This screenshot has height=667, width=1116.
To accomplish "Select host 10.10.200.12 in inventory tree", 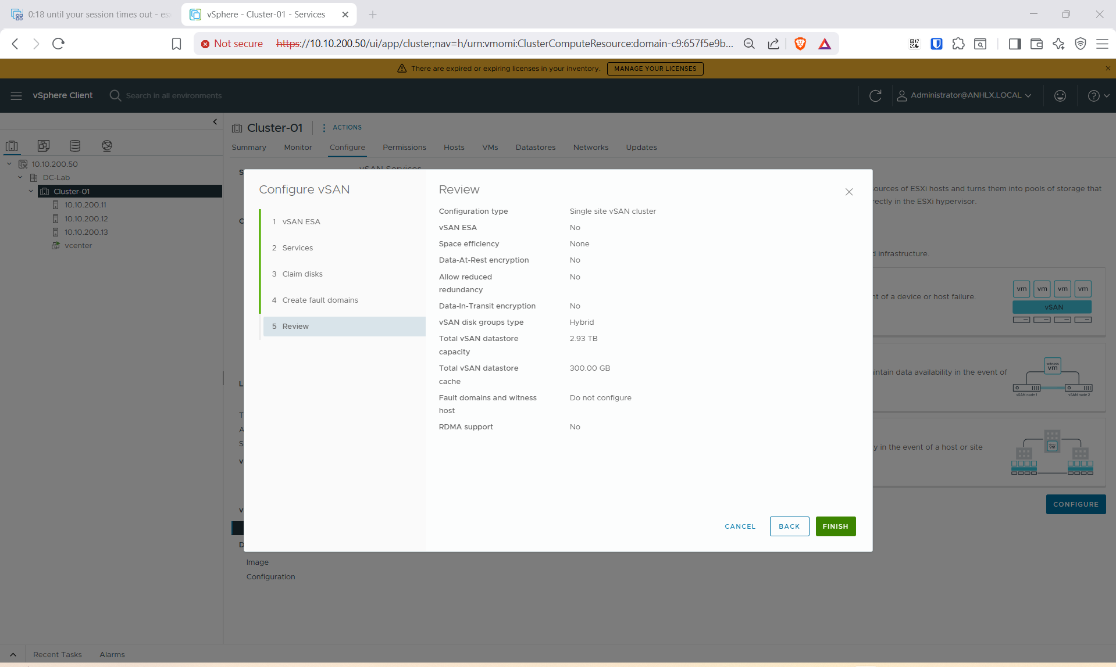I will [x=86, y=218].
